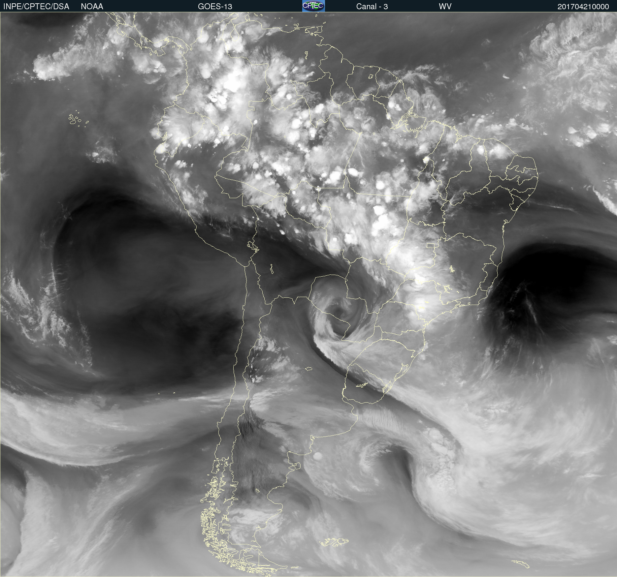
Task: Click the CPTEC logo in the header
Action: coord(313,6)
